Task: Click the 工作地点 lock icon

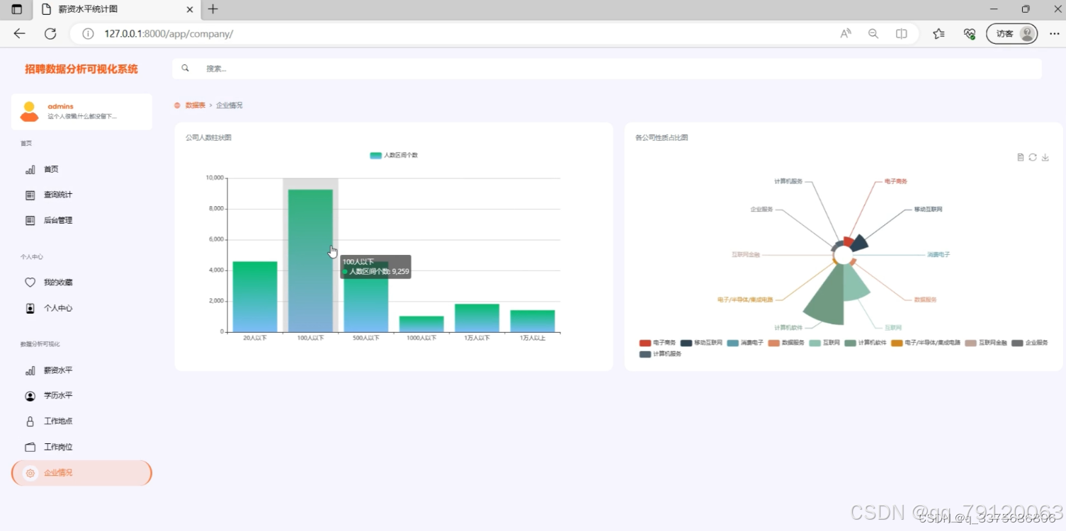Action: (30, 421)
